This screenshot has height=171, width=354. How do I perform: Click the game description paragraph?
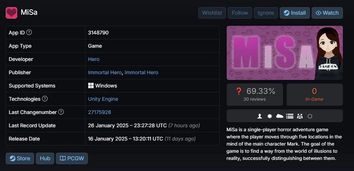284,144
